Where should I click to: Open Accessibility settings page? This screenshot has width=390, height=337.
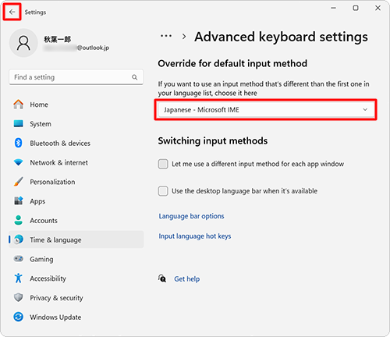[76, 278]
